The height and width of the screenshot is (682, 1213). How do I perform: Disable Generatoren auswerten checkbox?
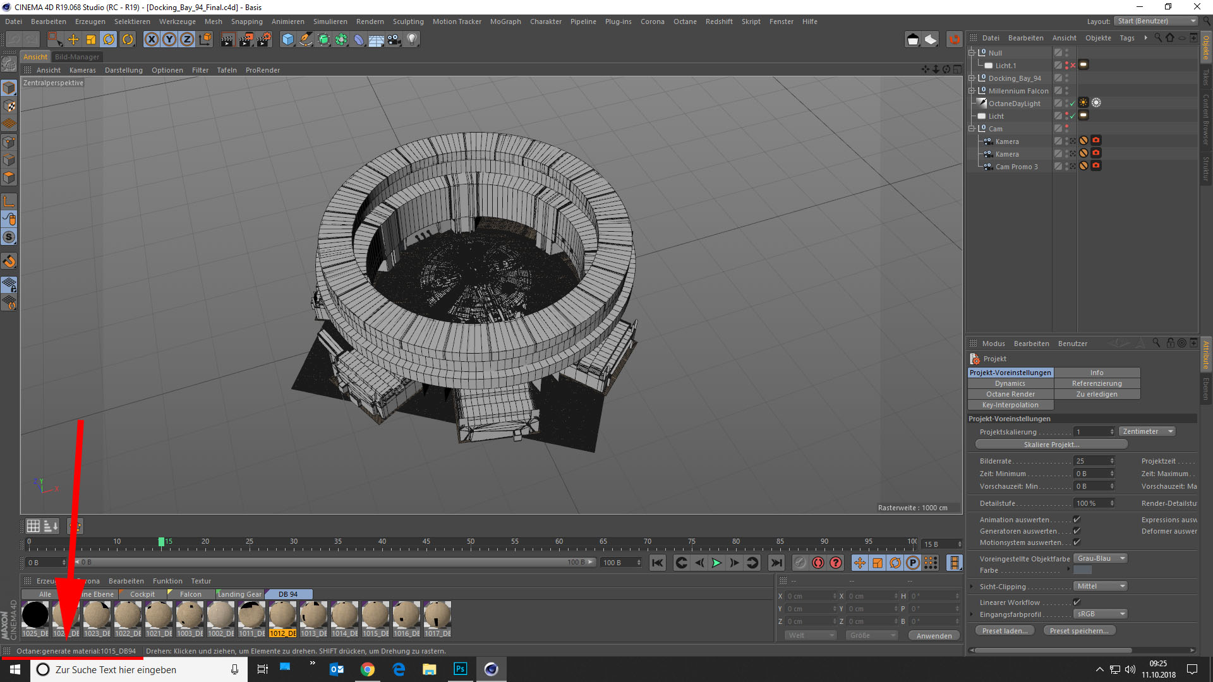tap(1077, 531)
